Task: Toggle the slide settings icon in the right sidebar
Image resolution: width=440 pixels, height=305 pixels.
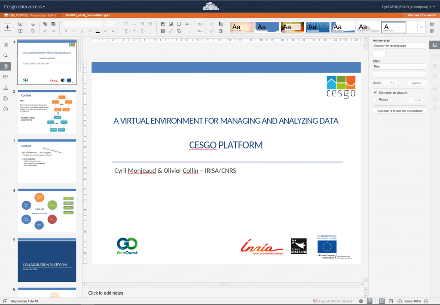Action: pos(435,45)
